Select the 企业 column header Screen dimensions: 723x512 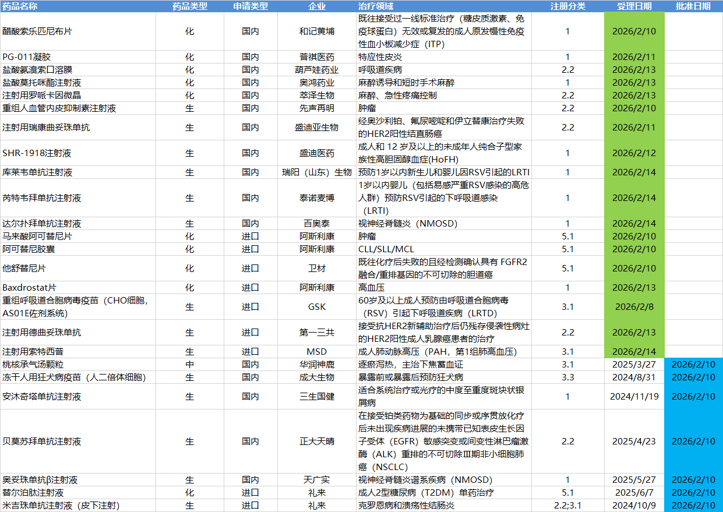click(x=317, y=6)
